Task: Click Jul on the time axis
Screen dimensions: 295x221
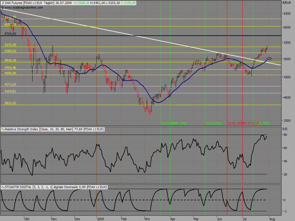Action: [244, 219]
